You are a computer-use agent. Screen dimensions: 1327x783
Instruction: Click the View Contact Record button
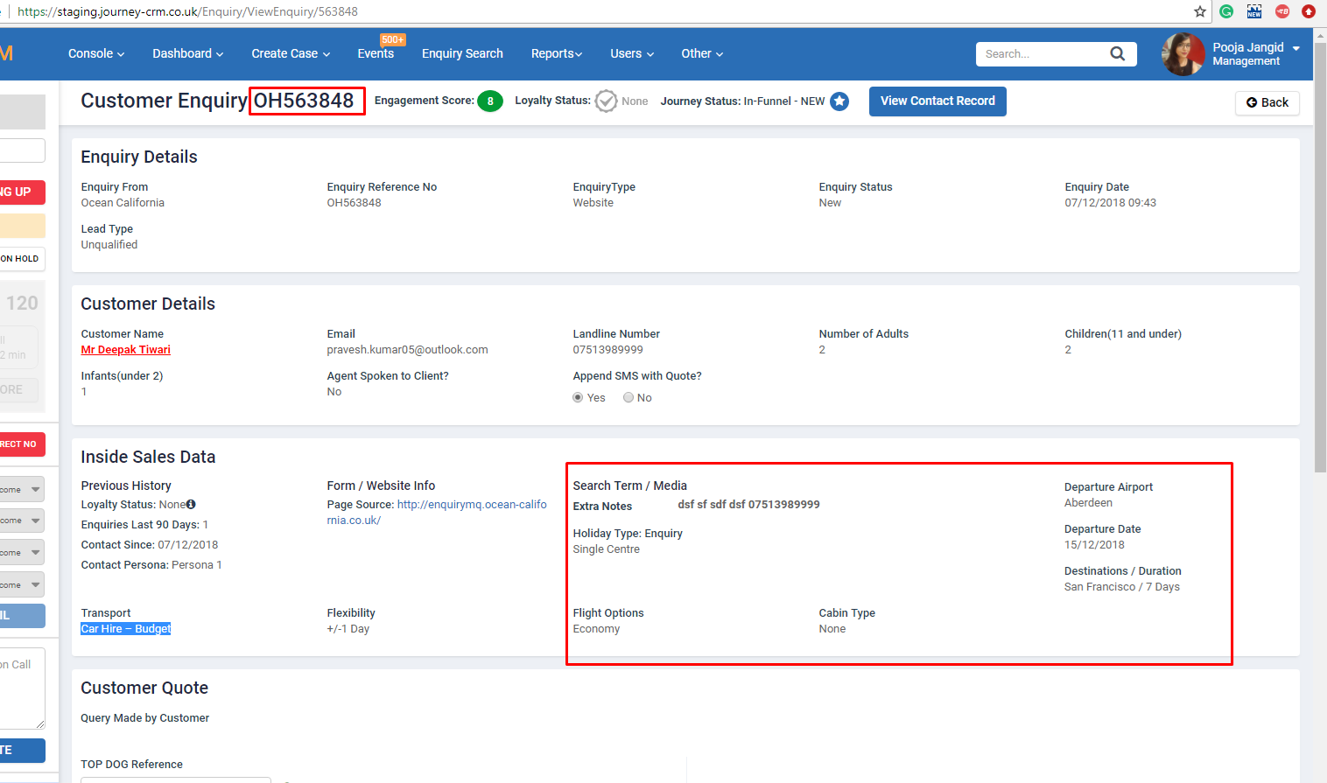tap(937, 101)
